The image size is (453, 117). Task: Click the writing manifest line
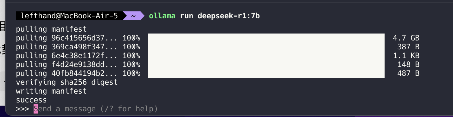51,91
